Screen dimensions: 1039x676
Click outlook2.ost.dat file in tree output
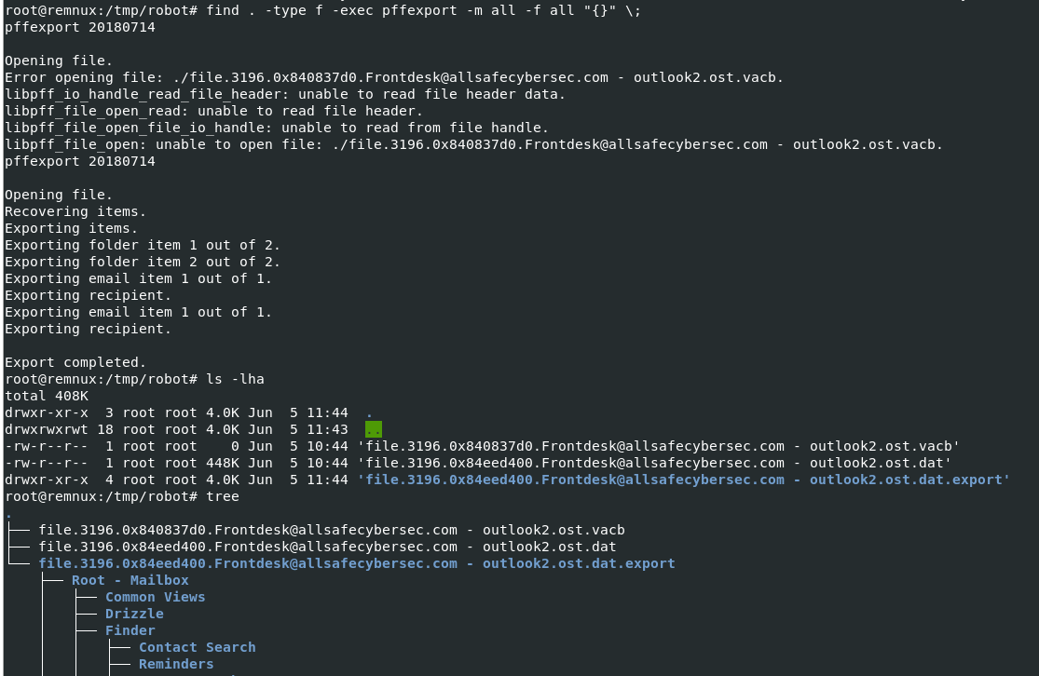click(327, 547)
